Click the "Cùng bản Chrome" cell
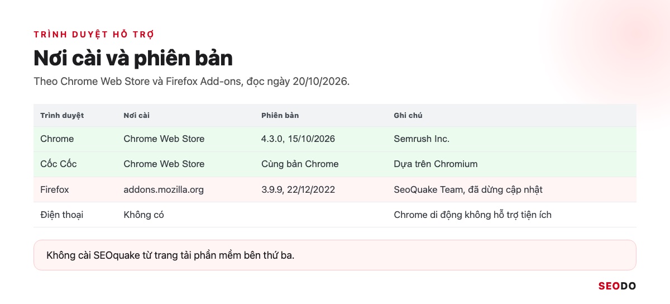 pyautogui.click(x=300, y=164)
